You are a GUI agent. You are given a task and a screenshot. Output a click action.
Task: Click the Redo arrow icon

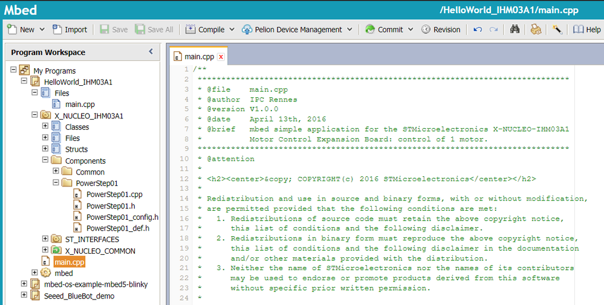[493, 29]
